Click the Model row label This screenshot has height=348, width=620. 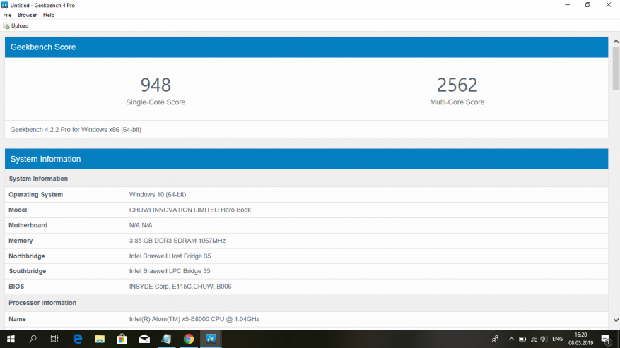(x=18, y=210)
